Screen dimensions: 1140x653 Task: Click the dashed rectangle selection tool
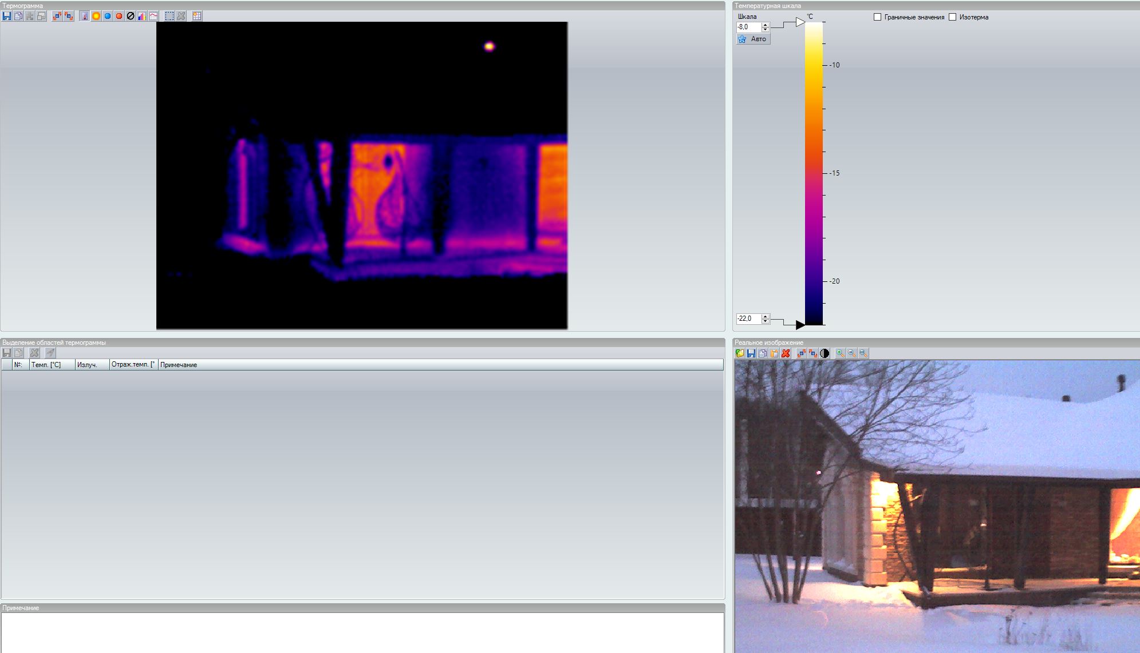[169, 16]
